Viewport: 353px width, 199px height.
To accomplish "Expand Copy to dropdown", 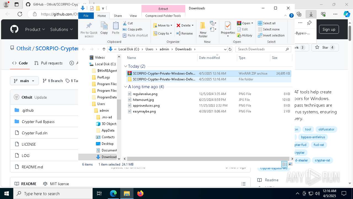I will tap(171, 33).
